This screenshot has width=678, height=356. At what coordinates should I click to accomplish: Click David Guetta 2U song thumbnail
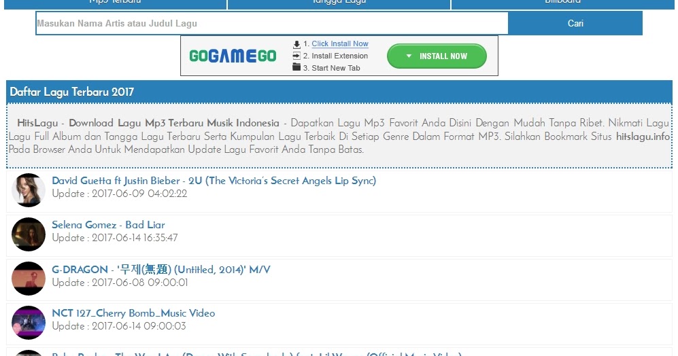(29, 190)
